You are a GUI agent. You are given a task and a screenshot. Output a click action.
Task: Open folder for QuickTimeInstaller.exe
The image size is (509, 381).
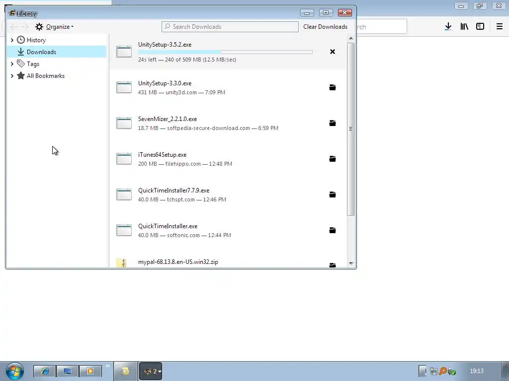[x=333, y=230]
